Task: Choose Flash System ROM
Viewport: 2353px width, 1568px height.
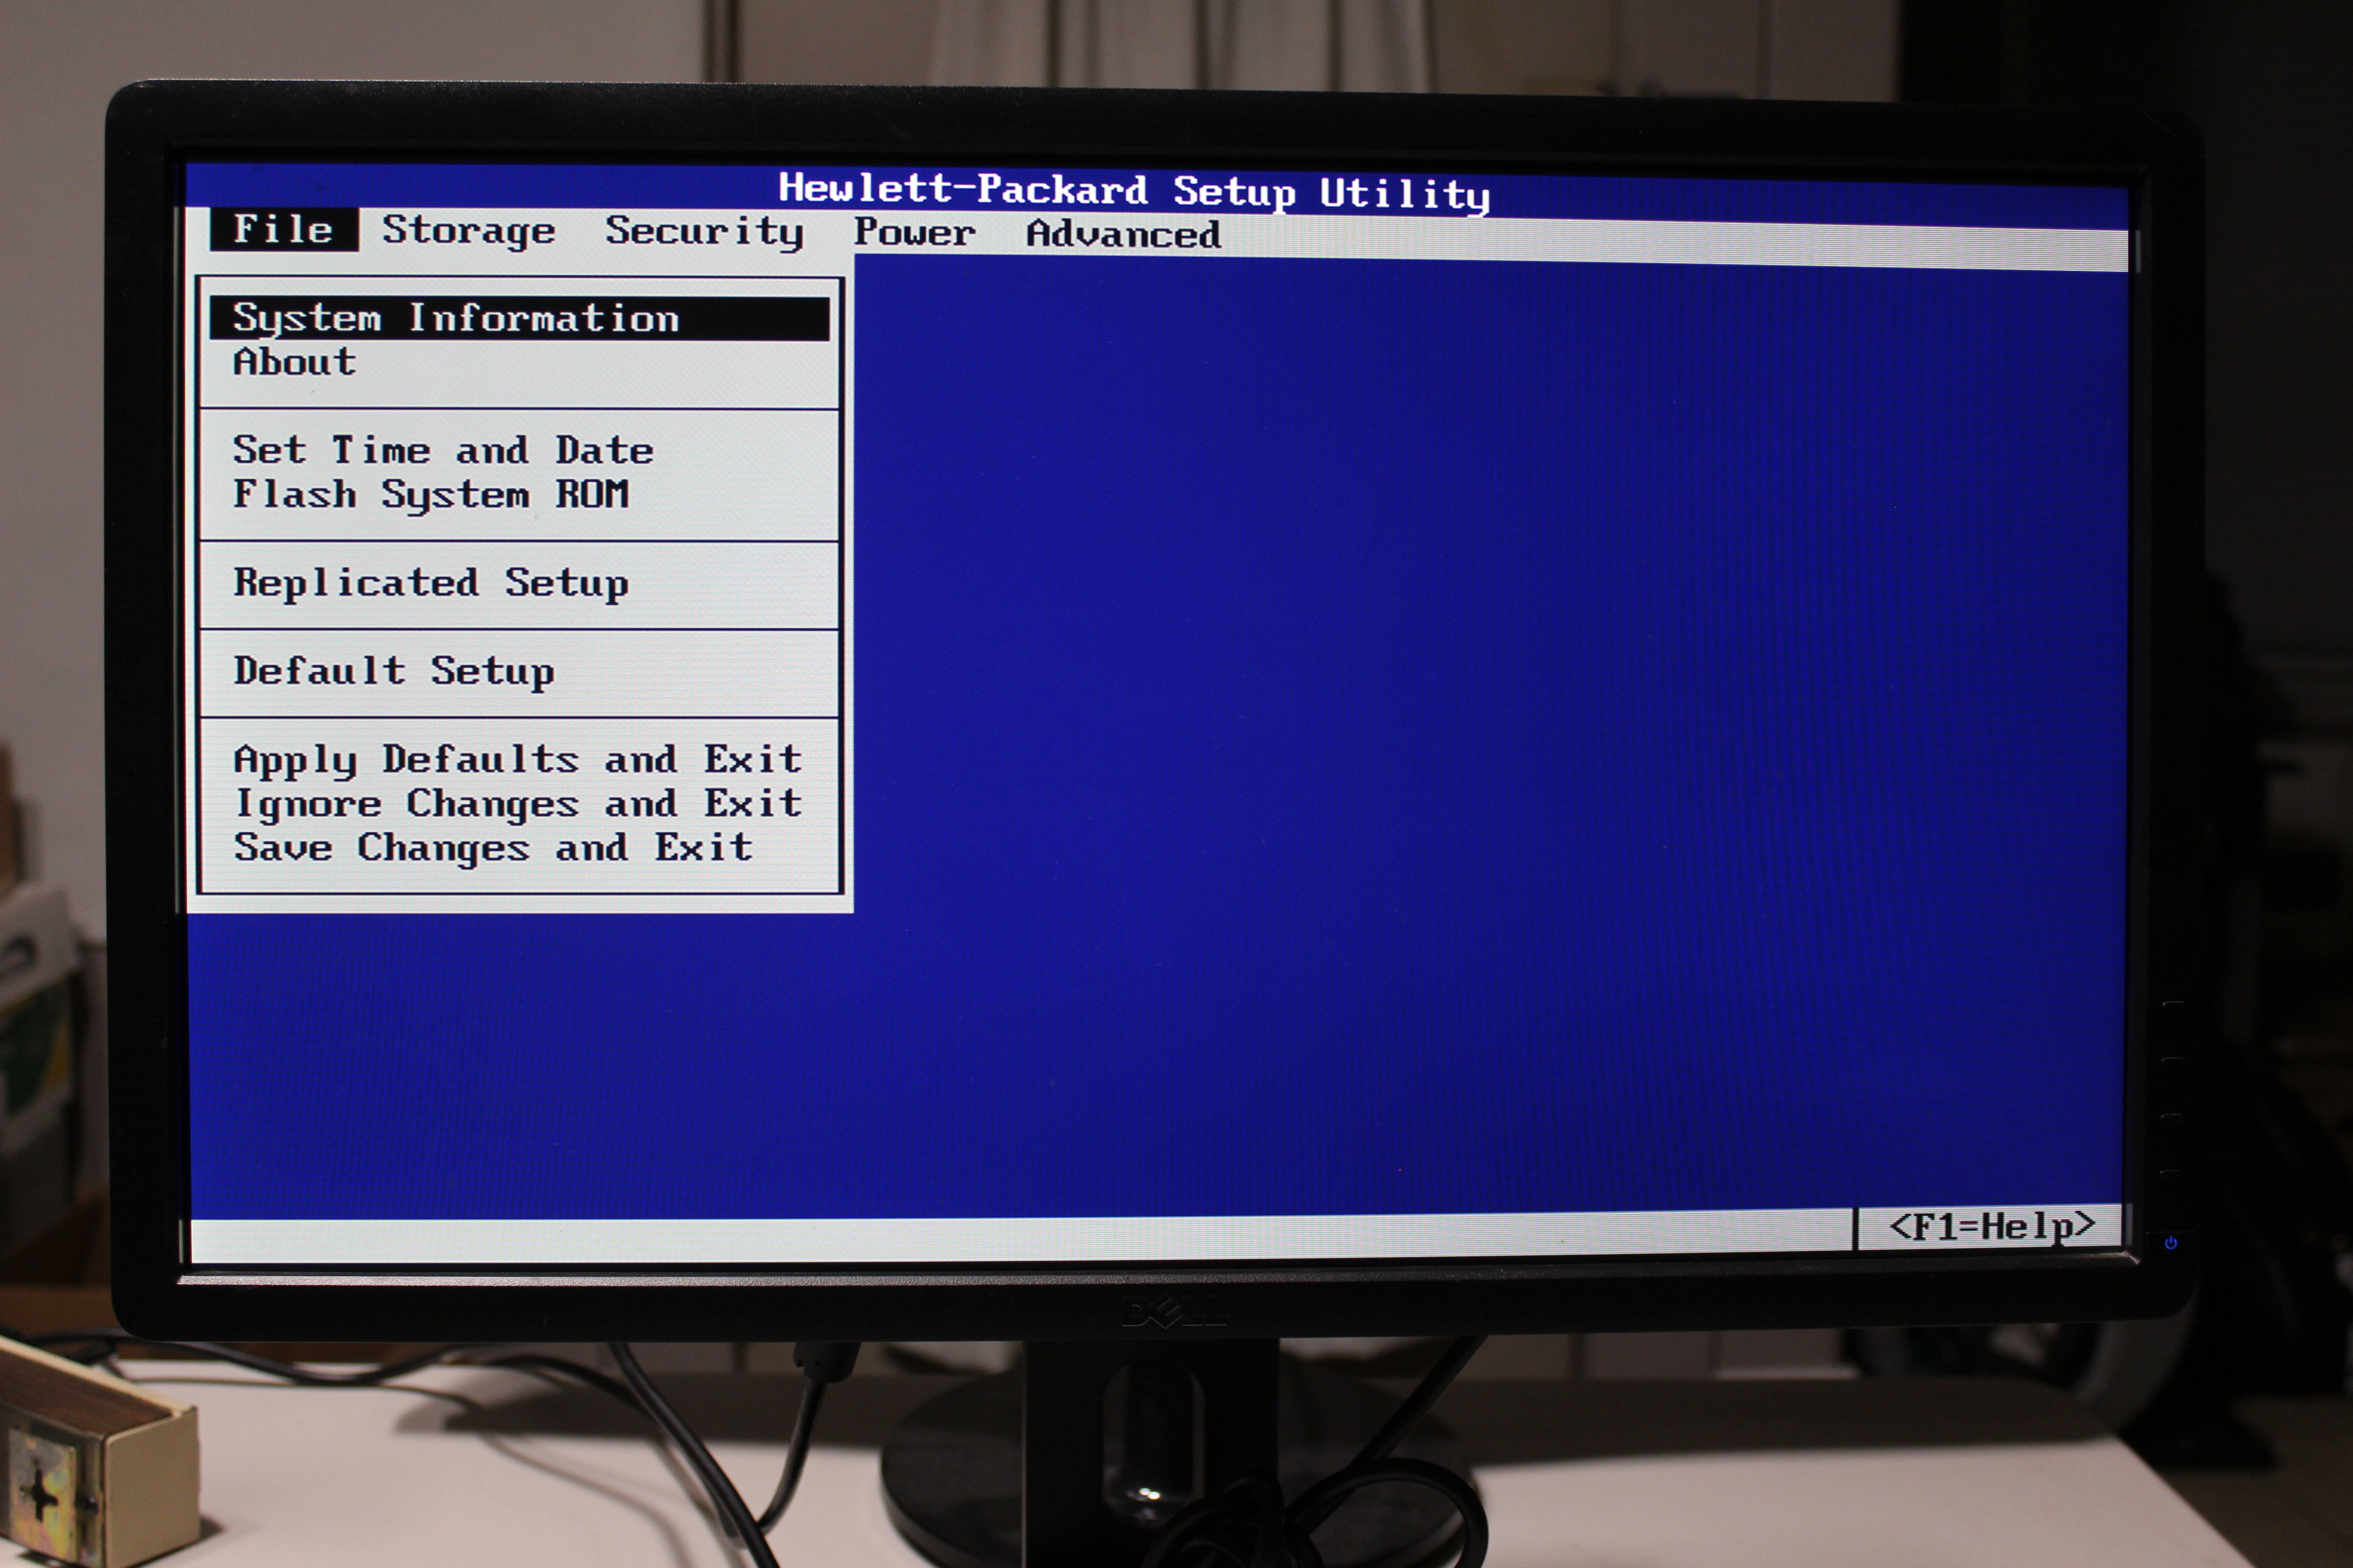Action: point(431,494)
